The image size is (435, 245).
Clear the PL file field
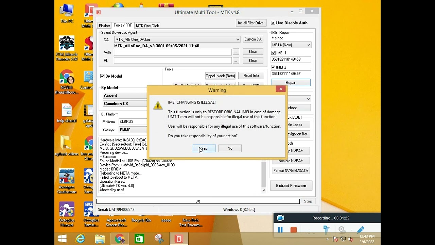(x=253, y=61)
